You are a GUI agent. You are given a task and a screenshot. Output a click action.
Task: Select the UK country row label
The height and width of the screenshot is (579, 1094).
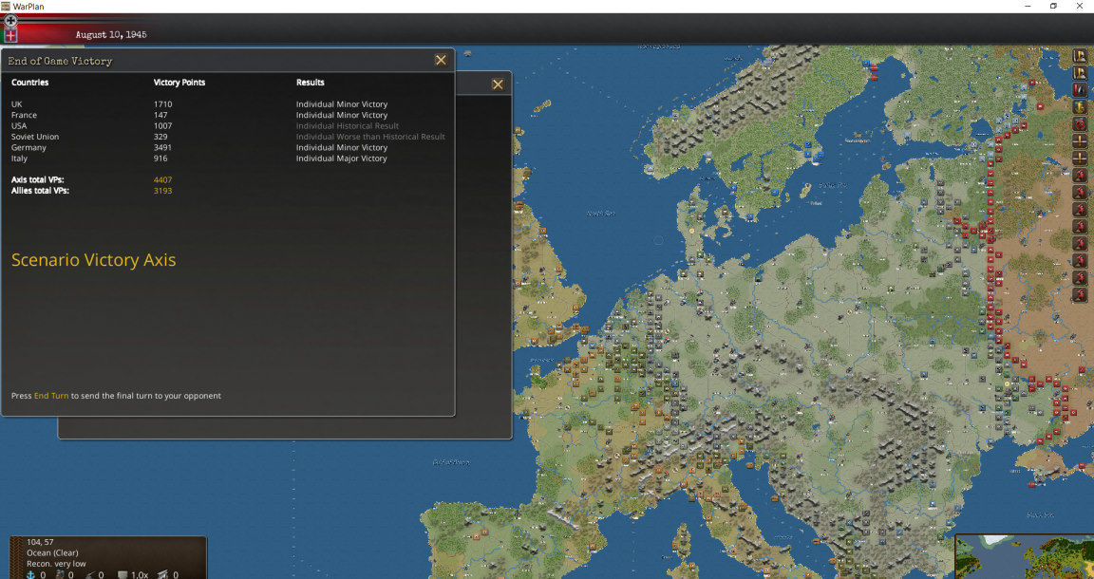[17, 104]
